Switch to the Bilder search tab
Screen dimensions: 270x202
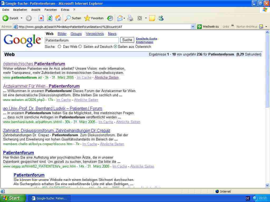62,34
